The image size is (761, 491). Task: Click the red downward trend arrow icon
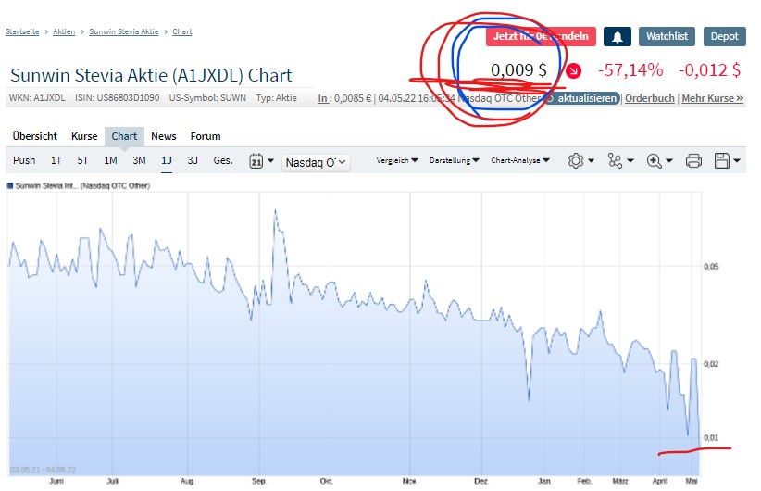(x=573, y=71)
